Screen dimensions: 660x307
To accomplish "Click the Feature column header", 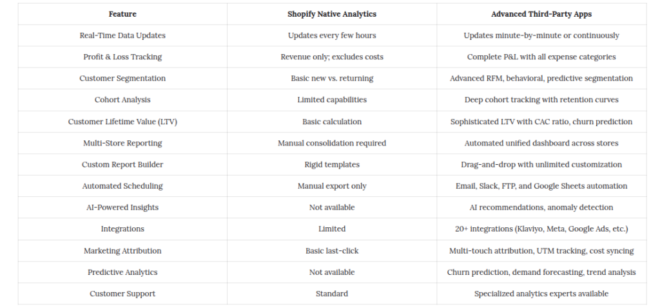I will coord(122,14).
